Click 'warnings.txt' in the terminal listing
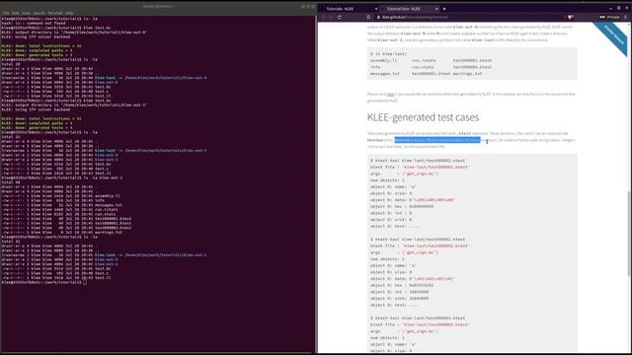The image size is (632, 355). point(109,233)
